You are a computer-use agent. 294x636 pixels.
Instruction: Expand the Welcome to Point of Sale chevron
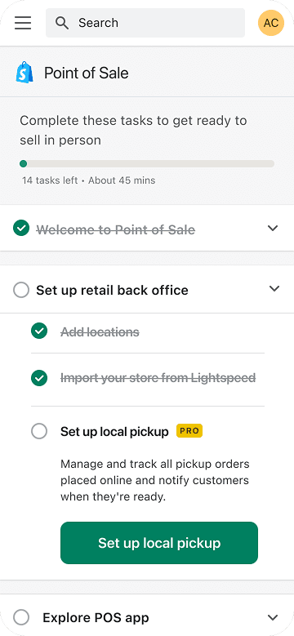(273, 228)
